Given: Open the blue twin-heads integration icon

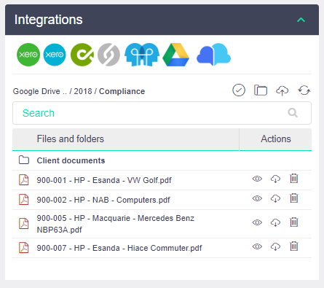Looking at the screenshot, I should [142, 55].
